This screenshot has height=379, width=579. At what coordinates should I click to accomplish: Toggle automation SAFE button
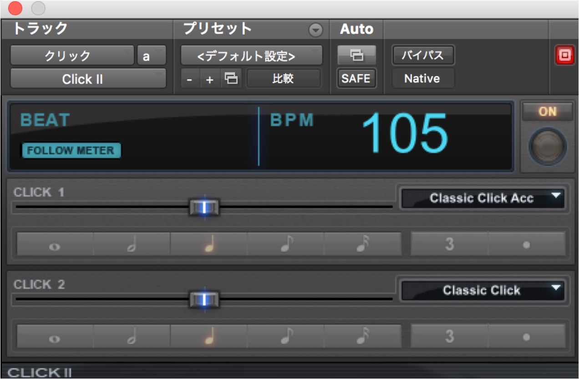(356, 79)
